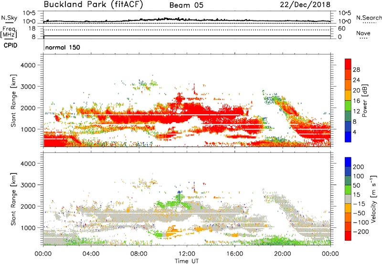Click the red above-28 dB power swatch
The image size is (382, 264).
[348, 64]
